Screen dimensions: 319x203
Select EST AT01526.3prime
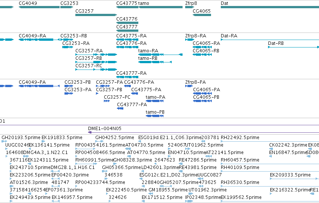tap(11, 186)
